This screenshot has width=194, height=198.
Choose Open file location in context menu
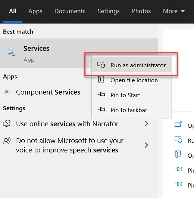click(x=131, y=80)
